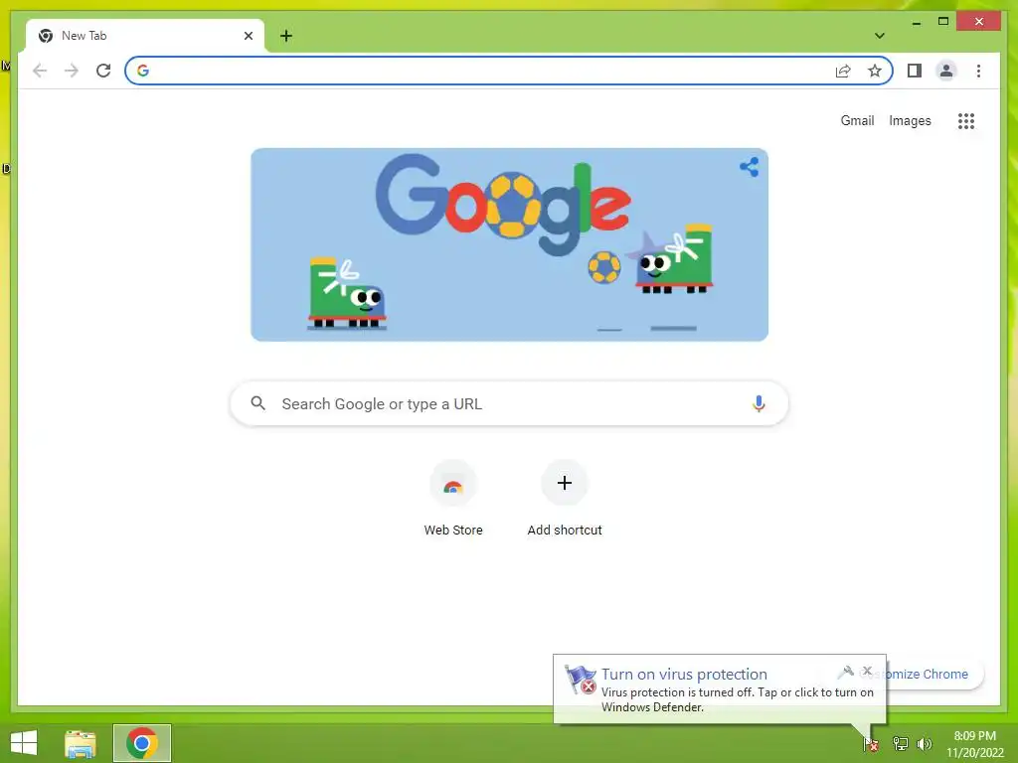Focus the Search Google or type a URL box
Screen dimensions: 1018x763
coord(510,403)
